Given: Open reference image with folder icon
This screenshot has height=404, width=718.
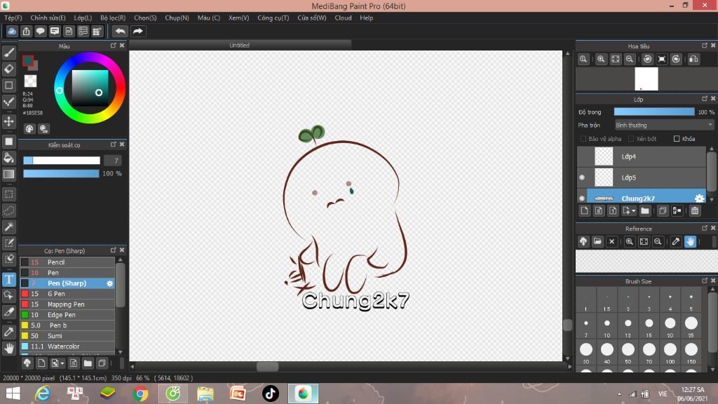Looking at the screenshot, I should click(x=597, y=241).
